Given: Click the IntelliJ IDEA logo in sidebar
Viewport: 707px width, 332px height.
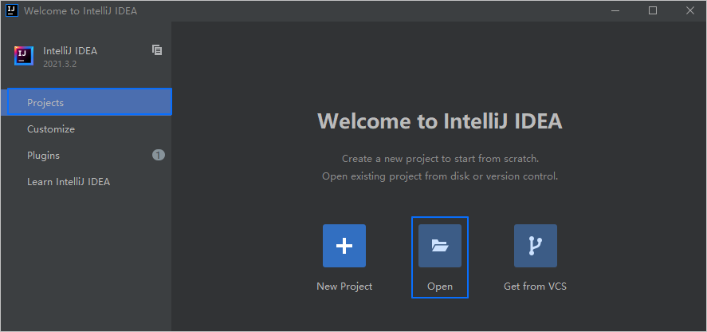Looking at the screenshot, I should (x=23, y=56).
